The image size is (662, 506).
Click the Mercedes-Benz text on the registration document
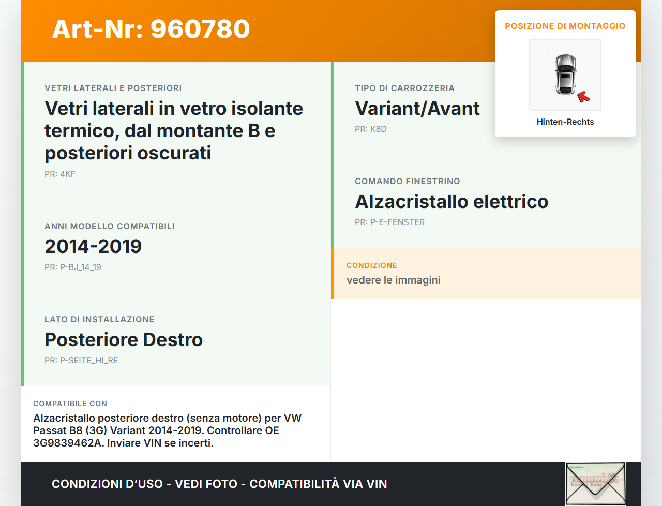click(x=586, y=485)
